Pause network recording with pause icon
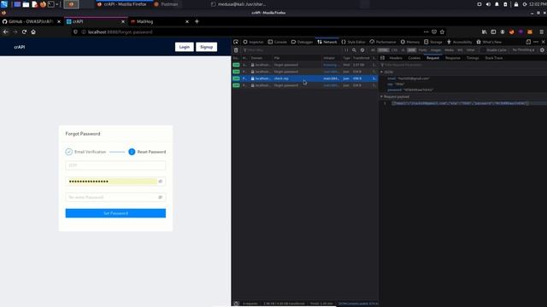This screenshot has width=547, height=307. point(346,50)
